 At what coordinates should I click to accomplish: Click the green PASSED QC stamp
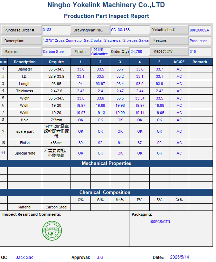click(x=52, y=231)
